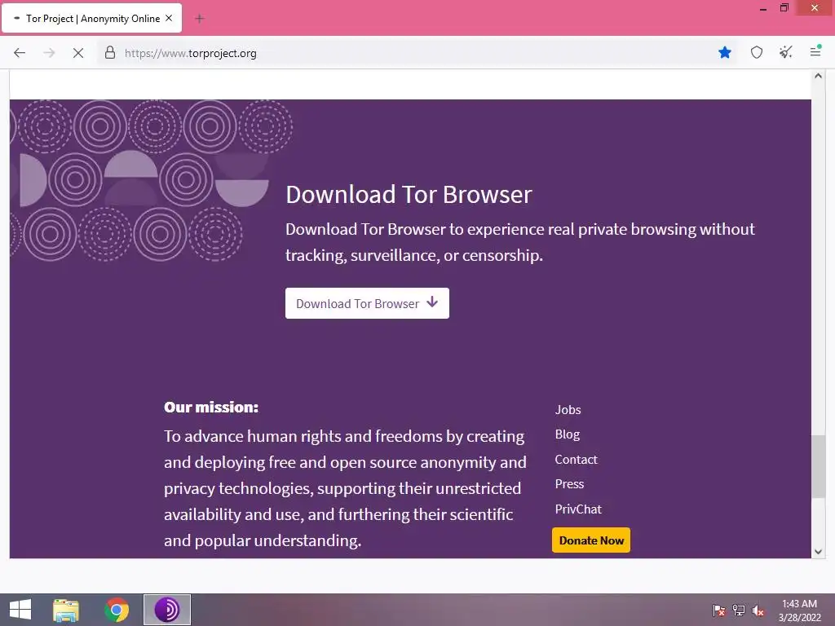Open the hamburger application menu

pos(815,51)
